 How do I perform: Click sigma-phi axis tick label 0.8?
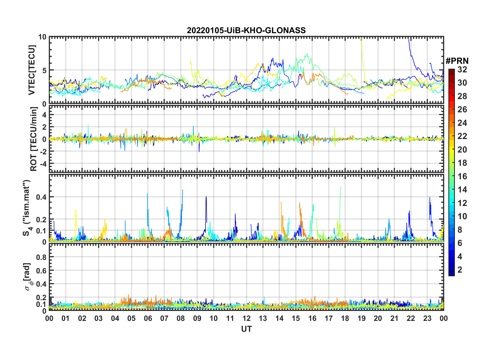41,257
